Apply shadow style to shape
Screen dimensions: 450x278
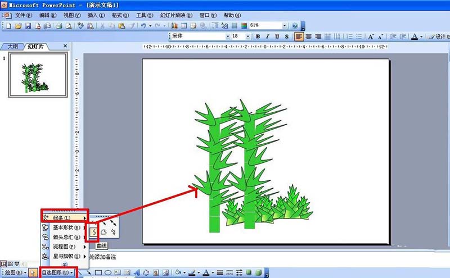[x=249, y=272]
